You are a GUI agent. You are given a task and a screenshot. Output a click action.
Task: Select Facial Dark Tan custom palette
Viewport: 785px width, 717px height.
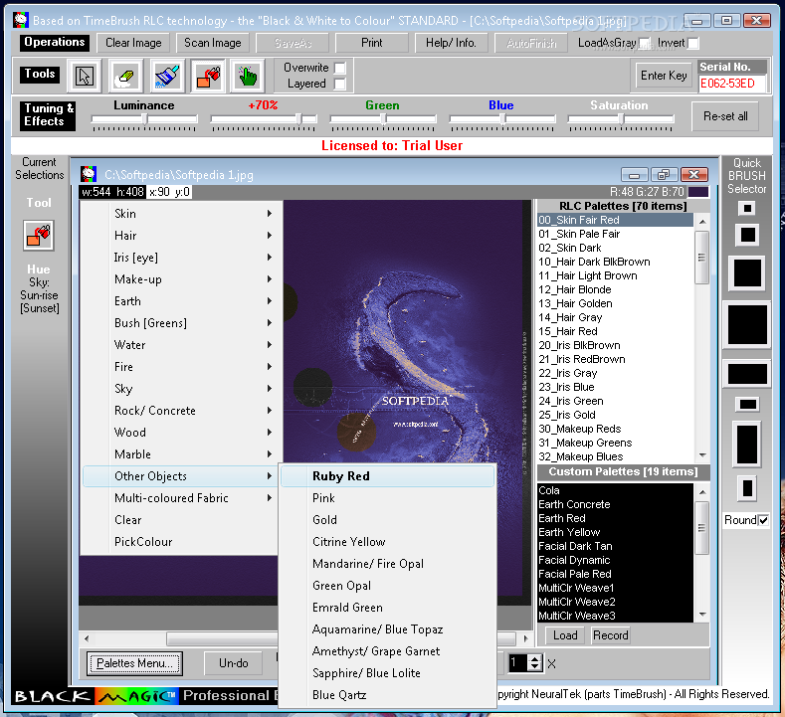point(615,546)
